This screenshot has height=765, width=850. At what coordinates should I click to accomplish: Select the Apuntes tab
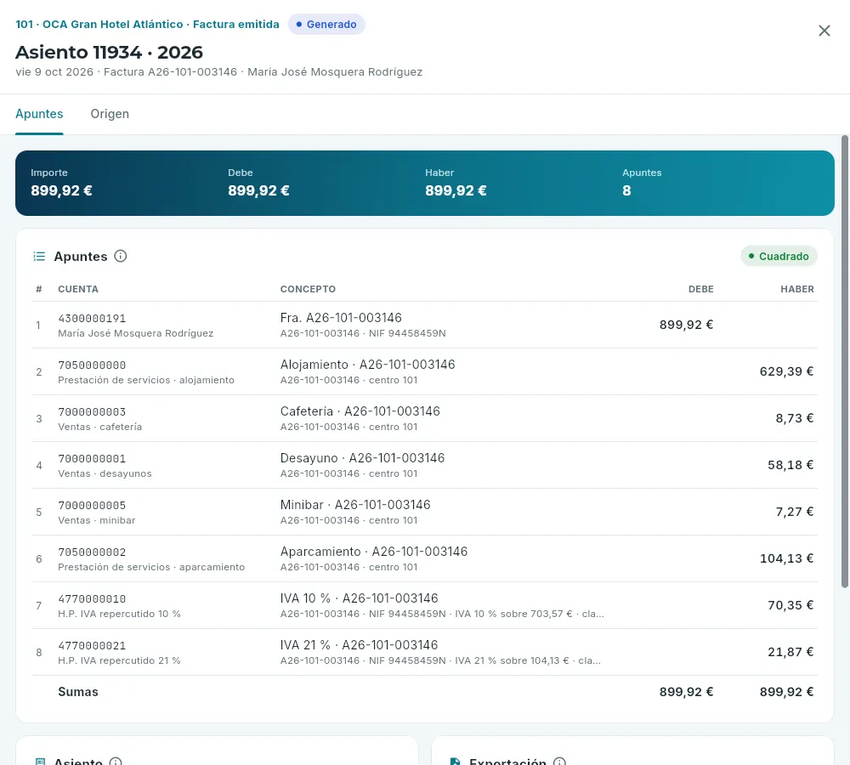(39, 114)
